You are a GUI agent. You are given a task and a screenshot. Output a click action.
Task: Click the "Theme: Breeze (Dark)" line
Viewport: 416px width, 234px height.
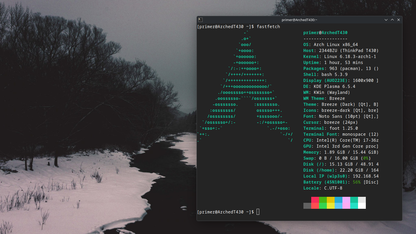coord(341,104)
